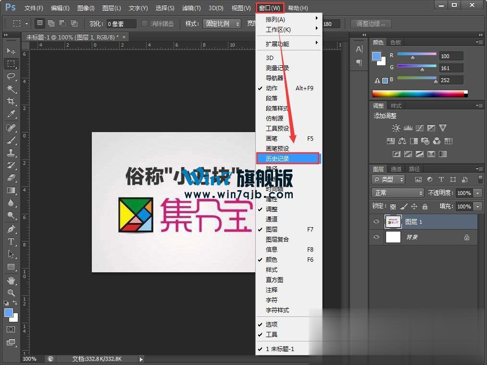The width and height of the screenshot is (487, 365).
Task: Expand 工作区 submenu
Action: [x=288, y=29]
